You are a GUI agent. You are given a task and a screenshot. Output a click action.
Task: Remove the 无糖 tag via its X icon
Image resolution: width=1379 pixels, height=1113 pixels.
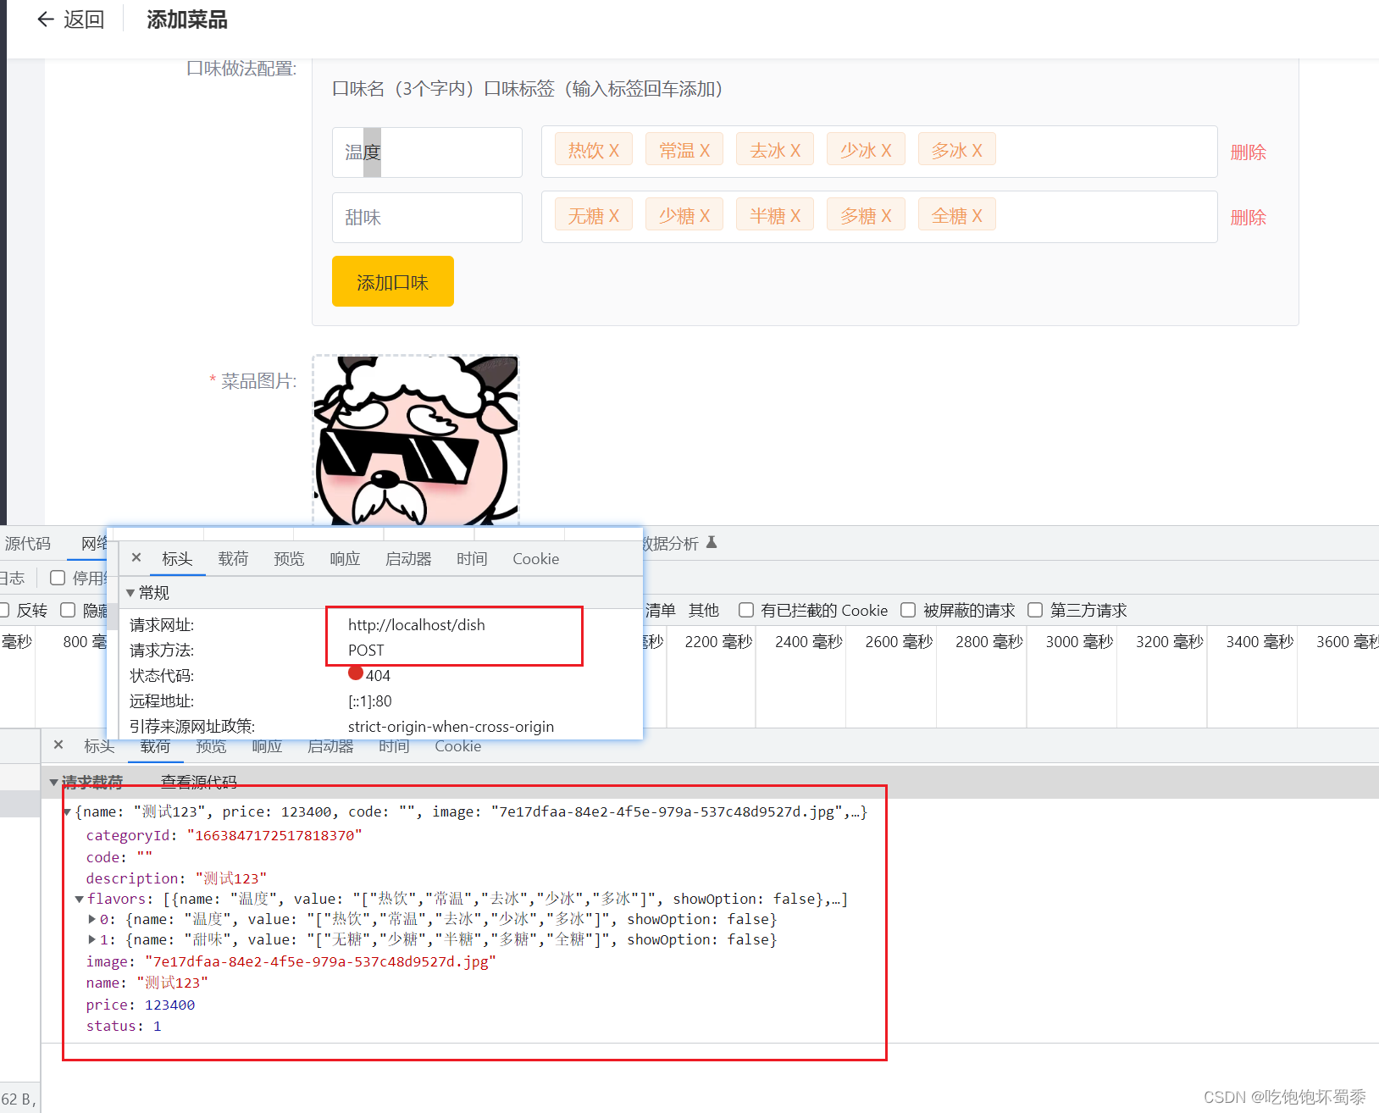point(612,214)
